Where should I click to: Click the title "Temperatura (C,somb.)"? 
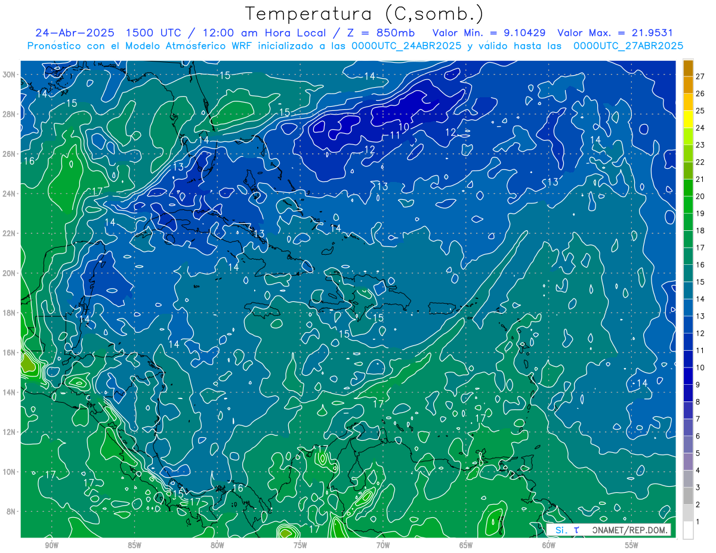click(x=364, y=14)
